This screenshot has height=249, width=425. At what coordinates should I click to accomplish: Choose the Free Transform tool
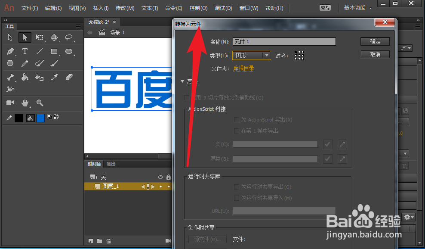[40, 37]
